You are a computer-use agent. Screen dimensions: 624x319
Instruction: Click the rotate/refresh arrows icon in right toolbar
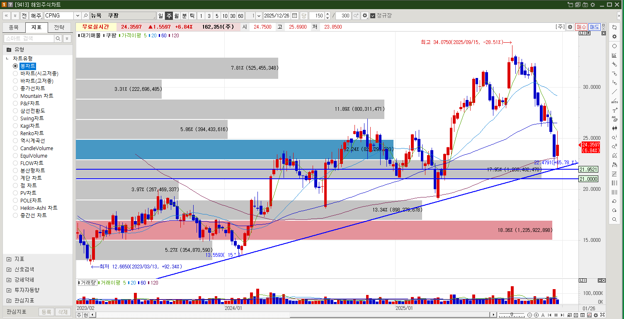click(614, 27)
